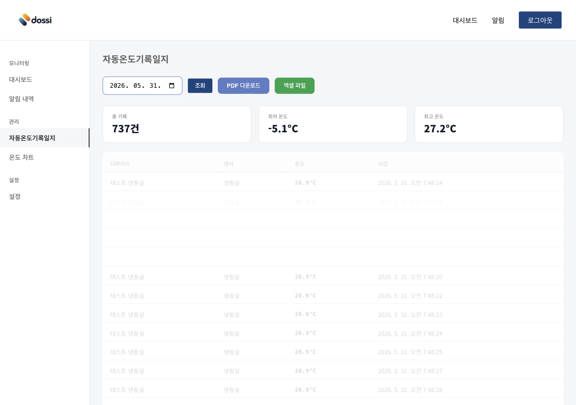
Task: Open the 설정 page link in the sidebar
Action: (45, 196)
